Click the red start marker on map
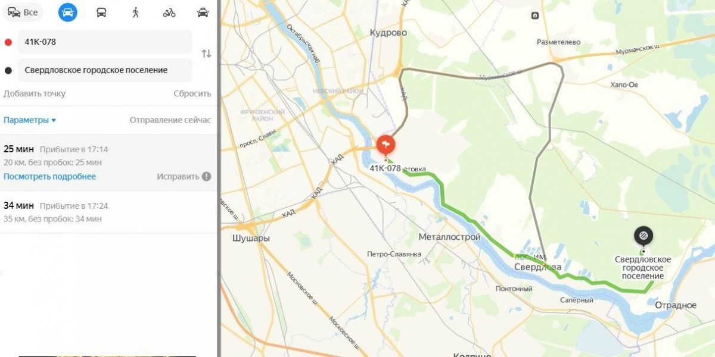This screenshot has width=715, height=357. point(386,144)
